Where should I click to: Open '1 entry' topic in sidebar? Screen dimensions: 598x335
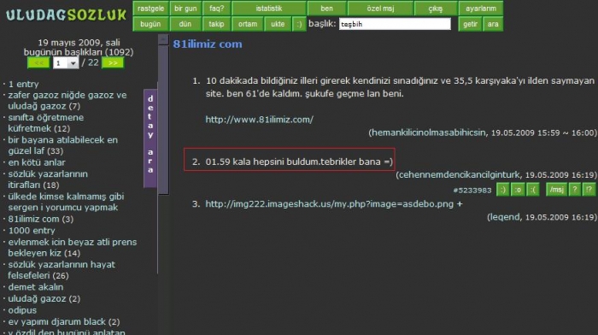23,84
